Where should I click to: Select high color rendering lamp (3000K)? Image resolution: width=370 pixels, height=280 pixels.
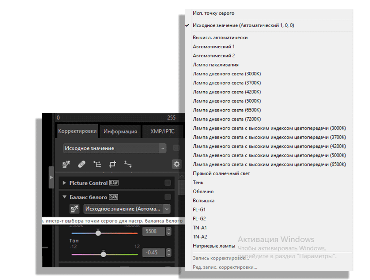pos(269,128)
